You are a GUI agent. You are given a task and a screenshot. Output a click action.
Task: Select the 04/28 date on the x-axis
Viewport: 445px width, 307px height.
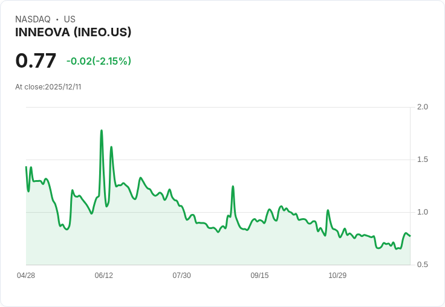pos(26,276)
